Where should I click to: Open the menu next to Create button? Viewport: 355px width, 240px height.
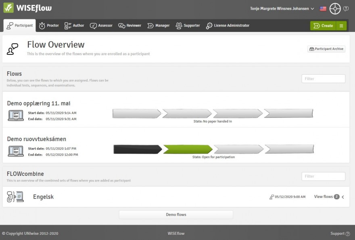pyautogui.click(x=341, y=26)
